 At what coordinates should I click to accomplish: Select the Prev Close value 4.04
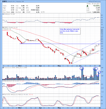12,12
